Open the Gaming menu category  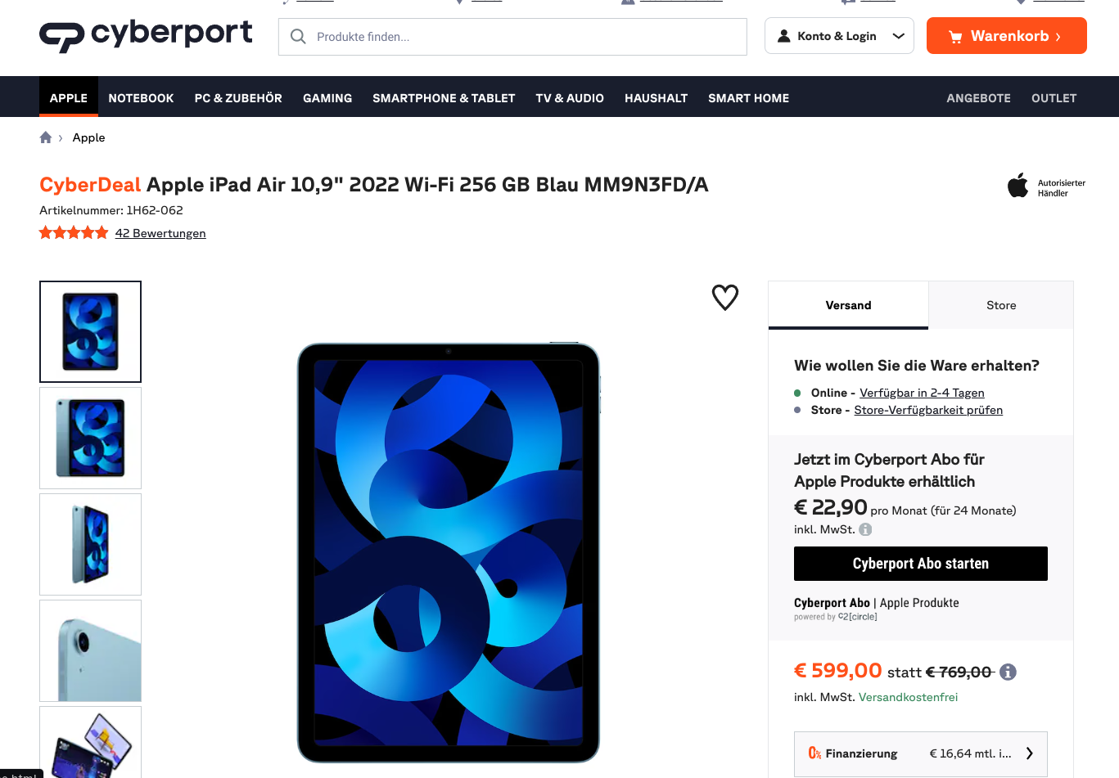[327, 98]
